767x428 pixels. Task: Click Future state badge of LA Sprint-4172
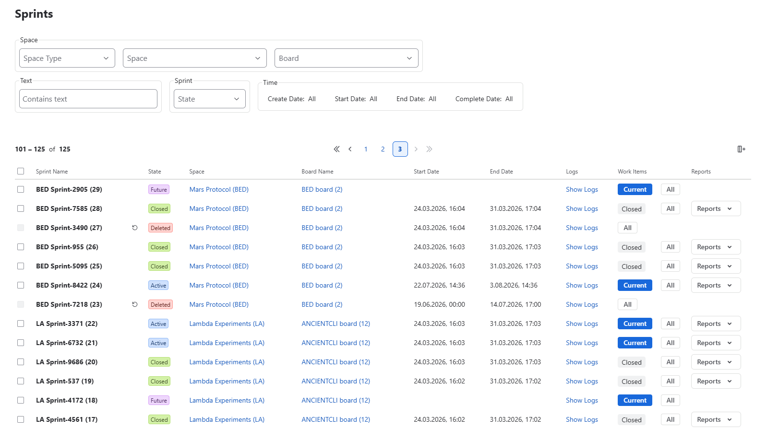159,400
